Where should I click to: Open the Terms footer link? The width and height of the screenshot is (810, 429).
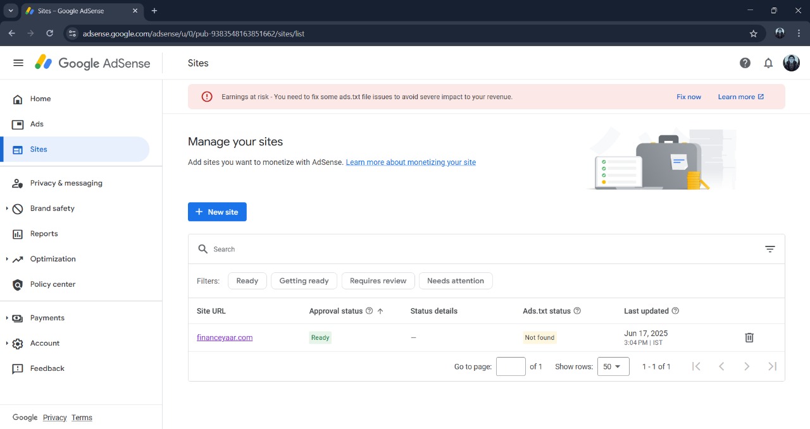[x=82, y=418]
